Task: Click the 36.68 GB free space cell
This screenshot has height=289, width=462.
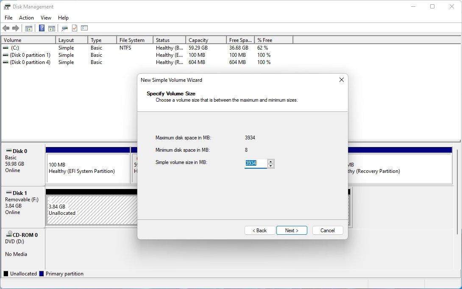Action: click(239, 48)
